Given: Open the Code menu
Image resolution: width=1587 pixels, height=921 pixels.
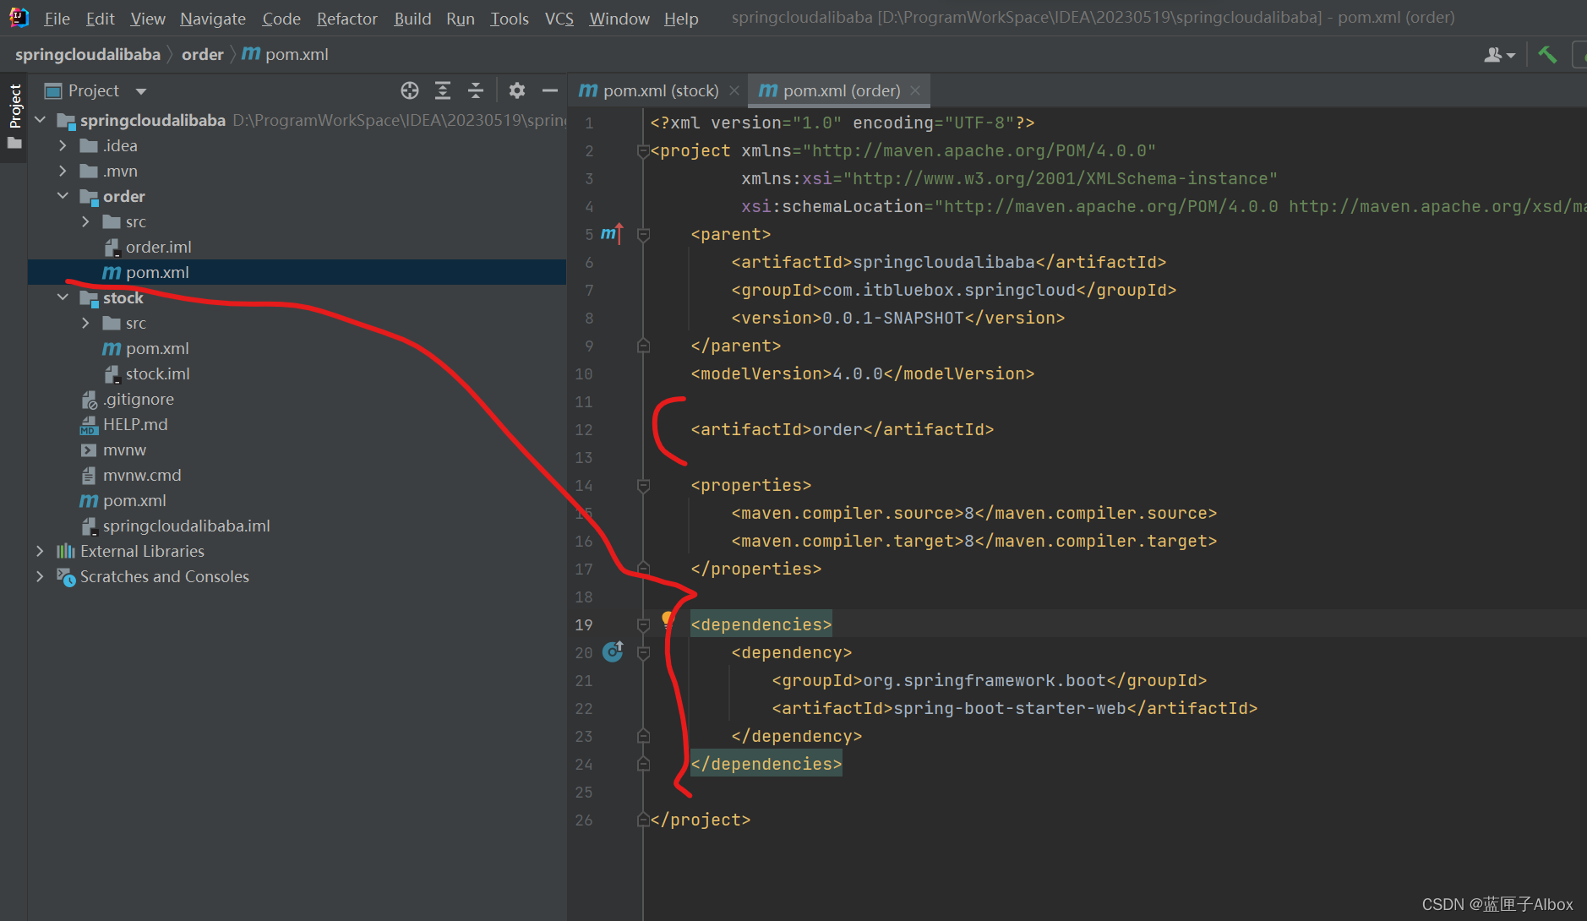Looking at the screenshot, I should tap(281, 19).
